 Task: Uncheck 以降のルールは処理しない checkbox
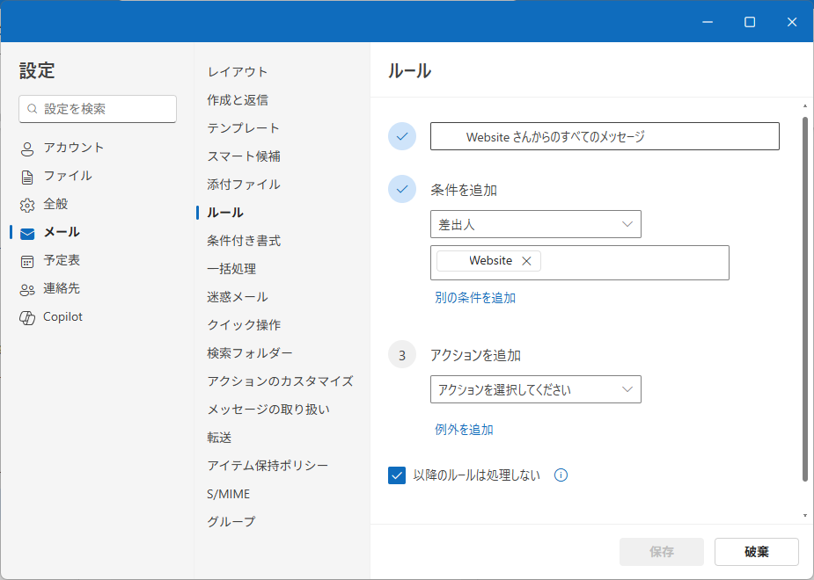click(x=396, y=475)
